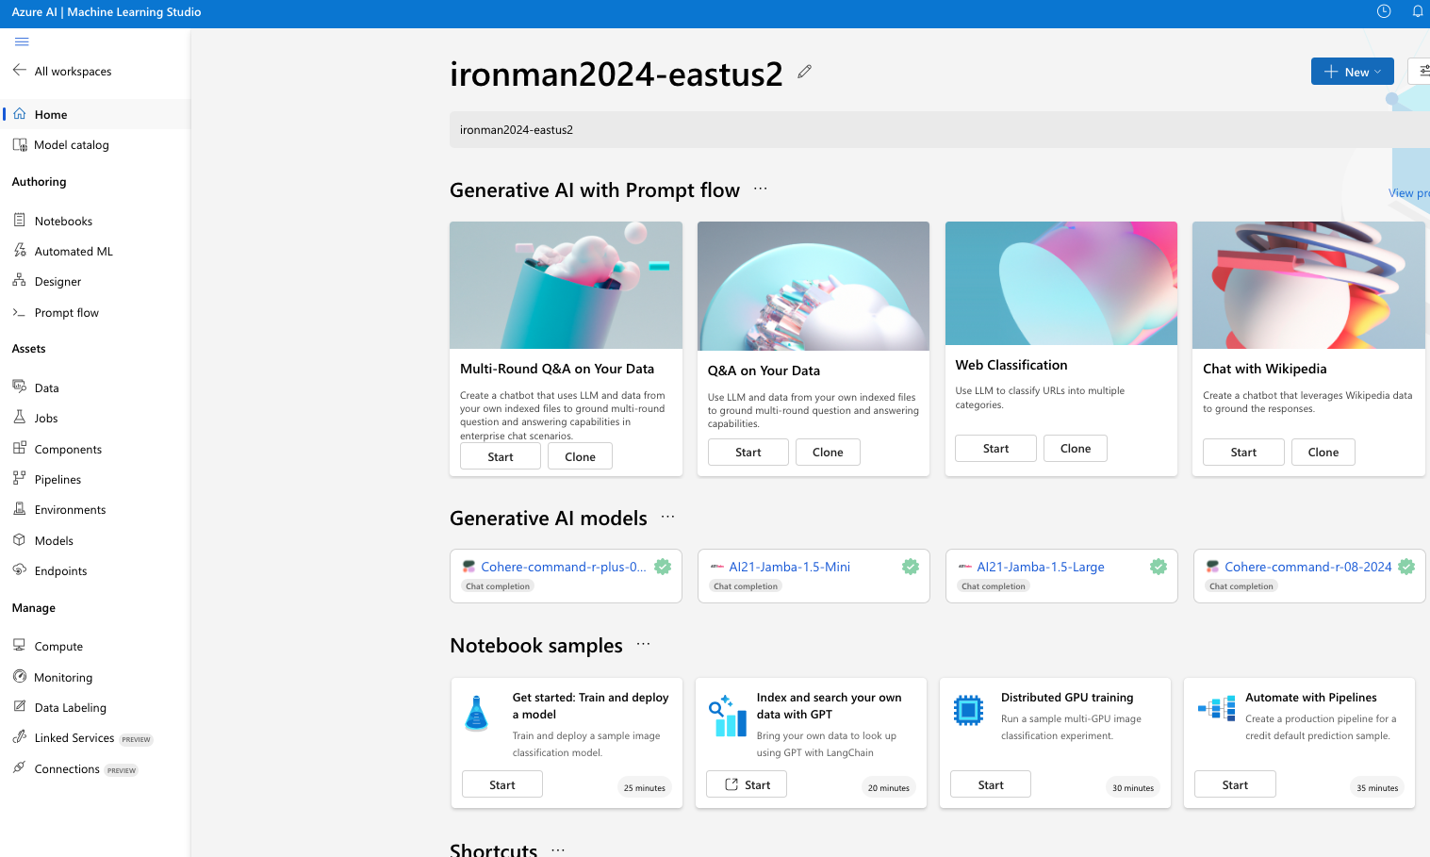The width and height of the screenshot is (1430, 857).
Task: Start Index and search your own data notebook
Action: [x=747, y=784]
